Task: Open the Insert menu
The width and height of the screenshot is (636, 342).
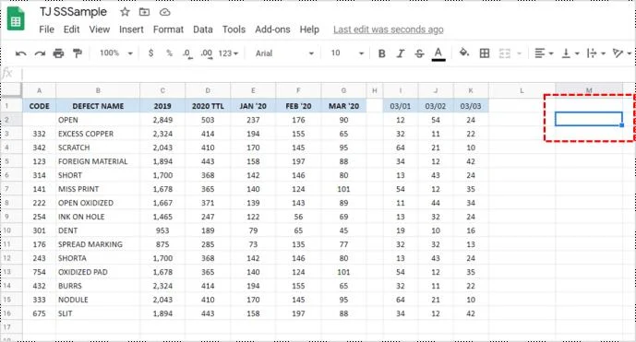Action: (x=131, y=29)
